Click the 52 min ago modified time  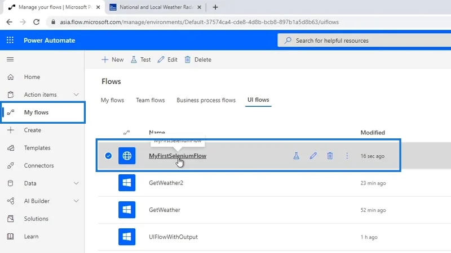click(x=373, y=210)
